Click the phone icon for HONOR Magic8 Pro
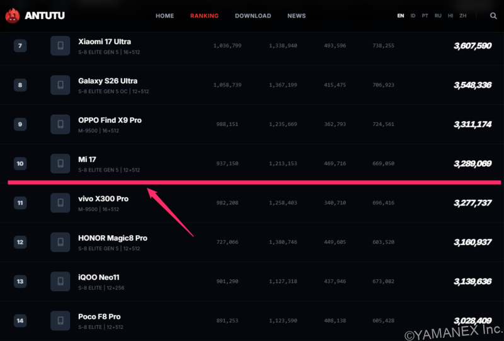504x341 pixels. point(60,242)
